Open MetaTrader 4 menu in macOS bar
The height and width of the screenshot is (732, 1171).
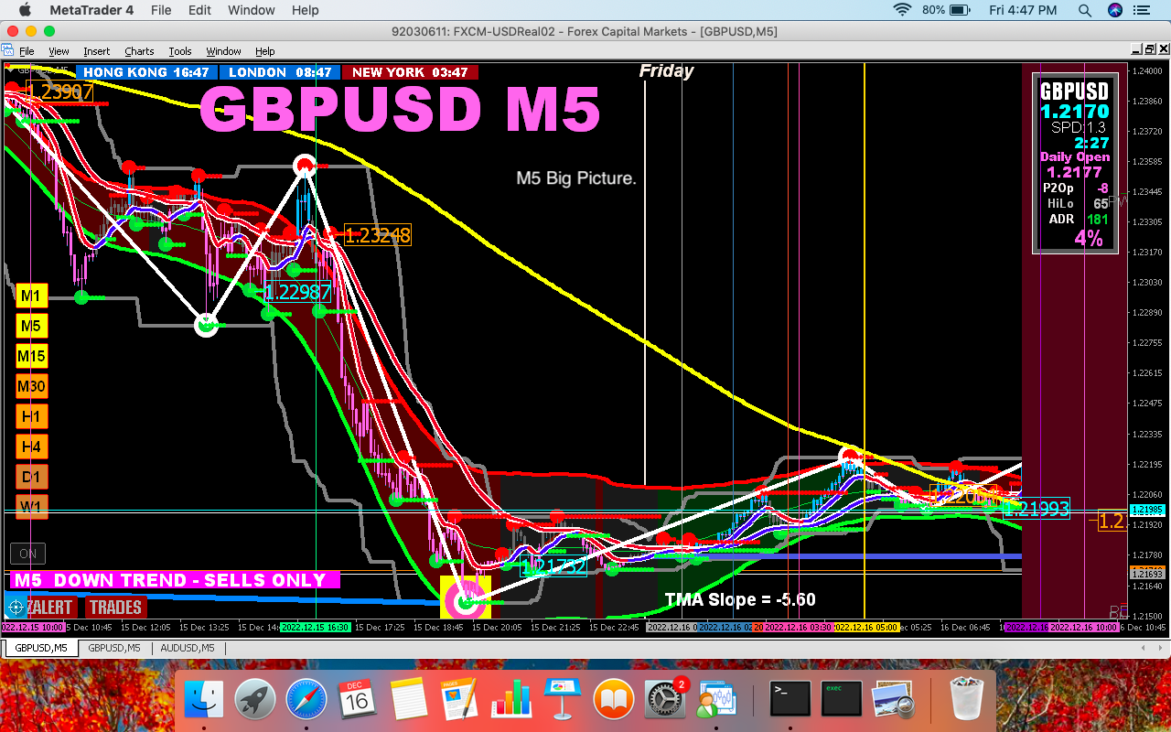[x=91, y=10]
